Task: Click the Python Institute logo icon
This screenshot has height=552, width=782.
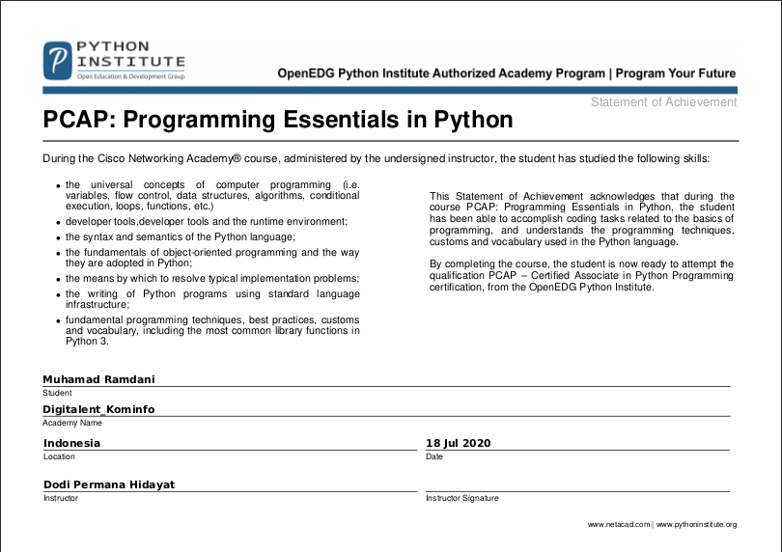Action: tap(57, 61)
